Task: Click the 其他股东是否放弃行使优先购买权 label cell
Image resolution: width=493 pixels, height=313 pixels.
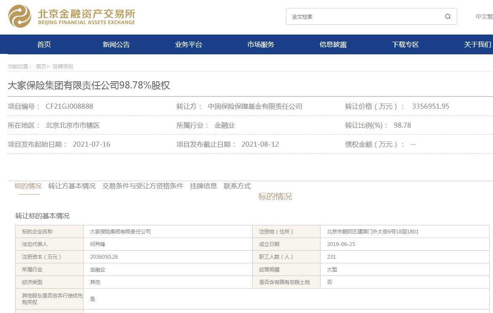Action: click(x=49, y=299)
